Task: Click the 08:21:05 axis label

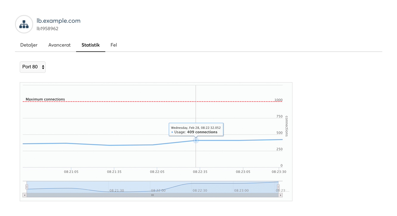Action: (x=71, y=172)
